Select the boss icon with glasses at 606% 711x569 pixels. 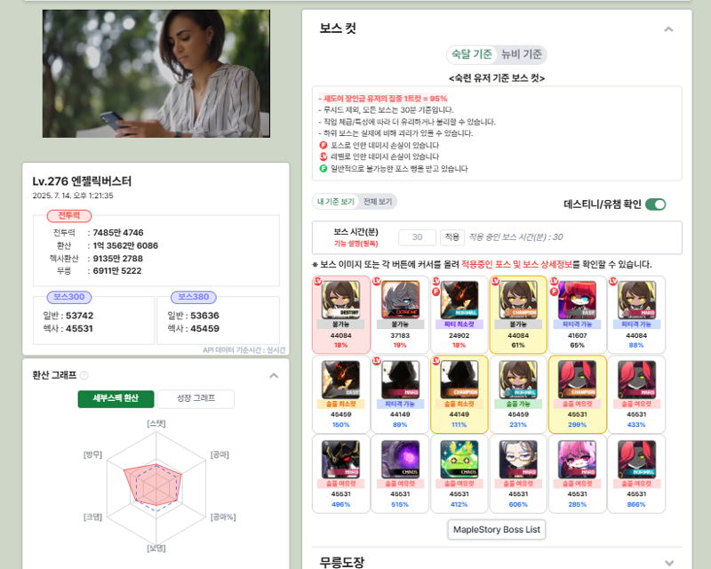(518, 459)
